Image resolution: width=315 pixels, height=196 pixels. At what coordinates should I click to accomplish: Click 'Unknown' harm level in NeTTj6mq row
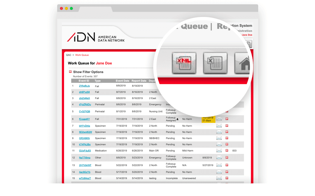pyautogui.click(x=187, y=157)
